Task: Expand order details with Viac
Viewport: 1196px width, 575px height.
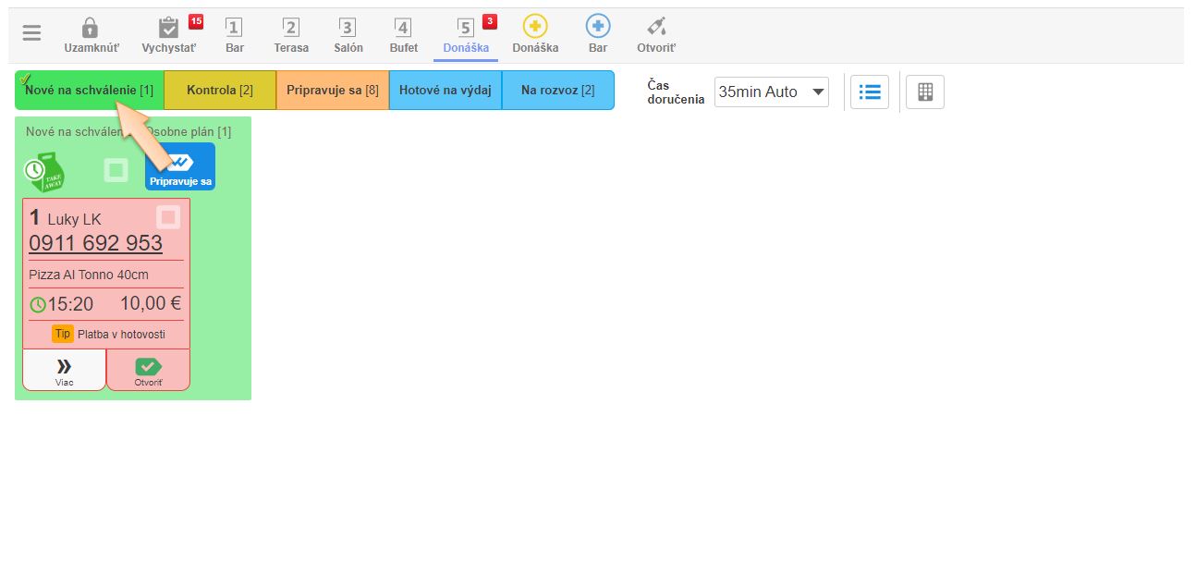Action: pyautogui.click(x=64, y=370)
